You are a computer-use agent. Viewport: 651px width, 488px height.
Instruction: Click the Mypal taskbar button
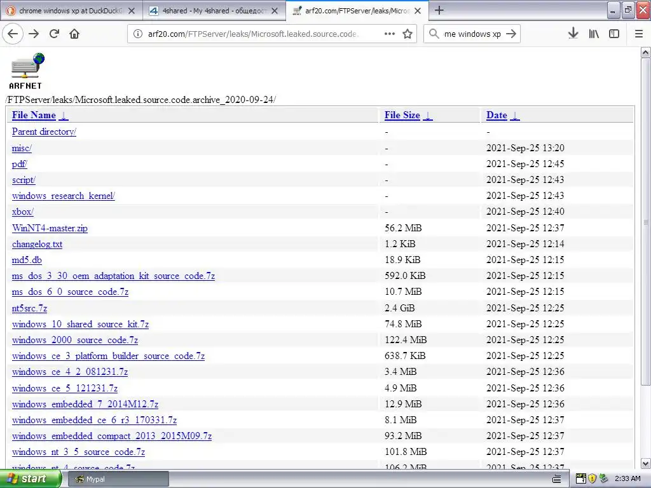tap(118, 479)
